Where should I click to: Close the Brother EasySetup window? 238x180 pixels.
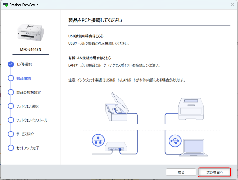[x=233, y=5]
